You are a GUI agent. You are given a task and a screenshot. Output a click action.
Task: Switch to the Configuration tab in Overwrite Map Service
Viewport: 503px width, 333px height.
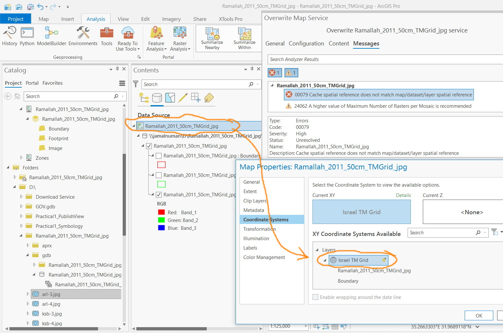click(x=306, y=43)
